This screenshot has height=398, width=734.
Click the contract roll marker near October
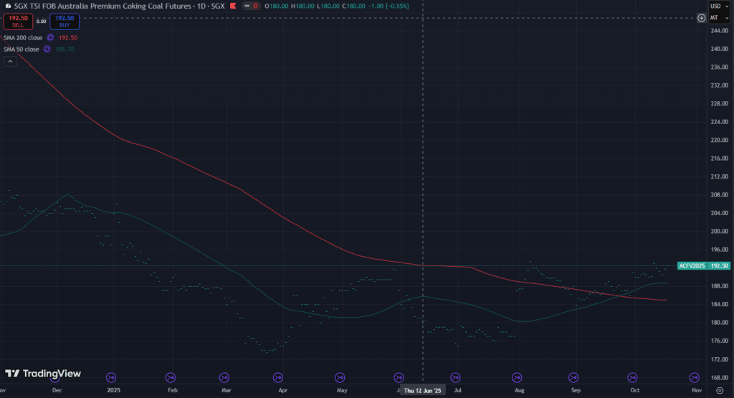(632, 377)
